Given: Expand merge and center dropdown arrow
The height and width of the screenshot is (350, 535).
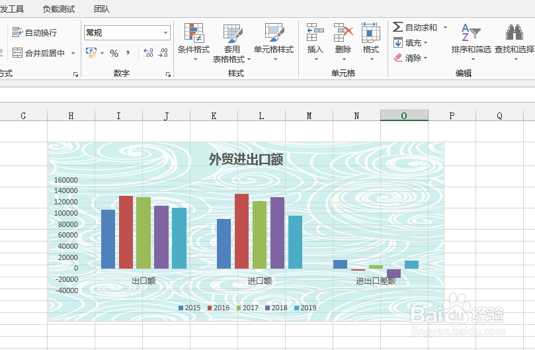Looking at the screenshot, I should [x=73, y=54].
